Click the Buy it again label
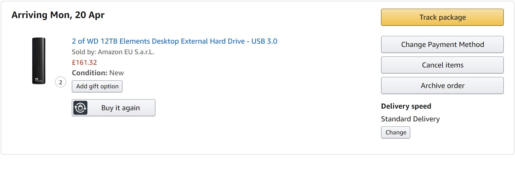The width and height of the screenshot is (515, 173). 120,108
